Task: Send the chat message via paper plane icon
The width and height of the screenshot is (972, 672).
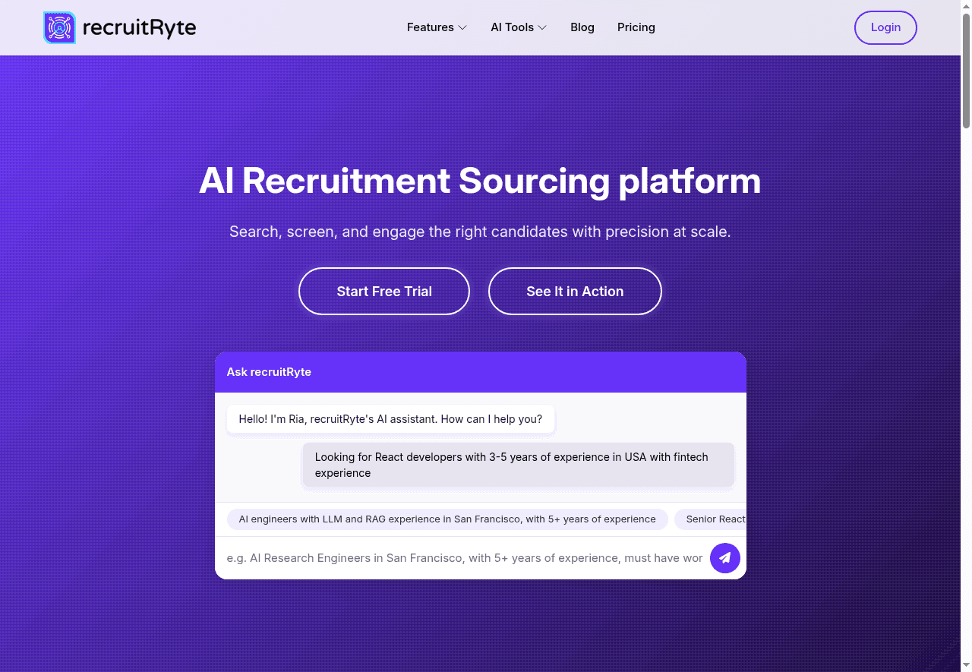Action: pos(725,558)
